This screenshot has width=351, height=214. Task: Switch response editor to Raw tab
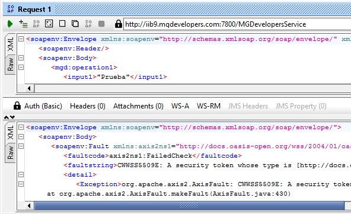(11, 153)
